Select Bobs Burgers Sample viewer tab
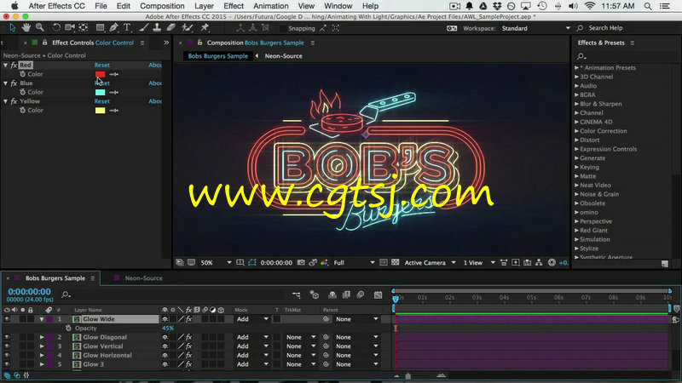The height and width of the screenshot is (383, 682). click(x=218, y=56)
